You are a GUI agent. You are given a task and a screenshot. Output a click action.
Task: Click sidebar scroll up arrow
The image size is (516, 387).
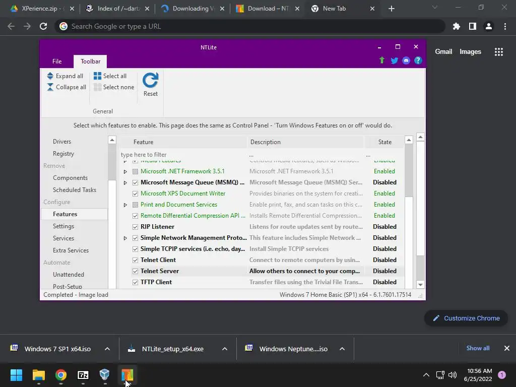[x=112, y=140]
